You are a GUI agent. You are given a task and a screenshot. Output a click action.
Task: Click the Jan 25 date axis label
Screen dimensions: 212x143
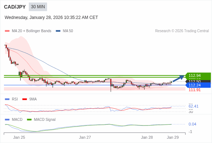(19, 137)
